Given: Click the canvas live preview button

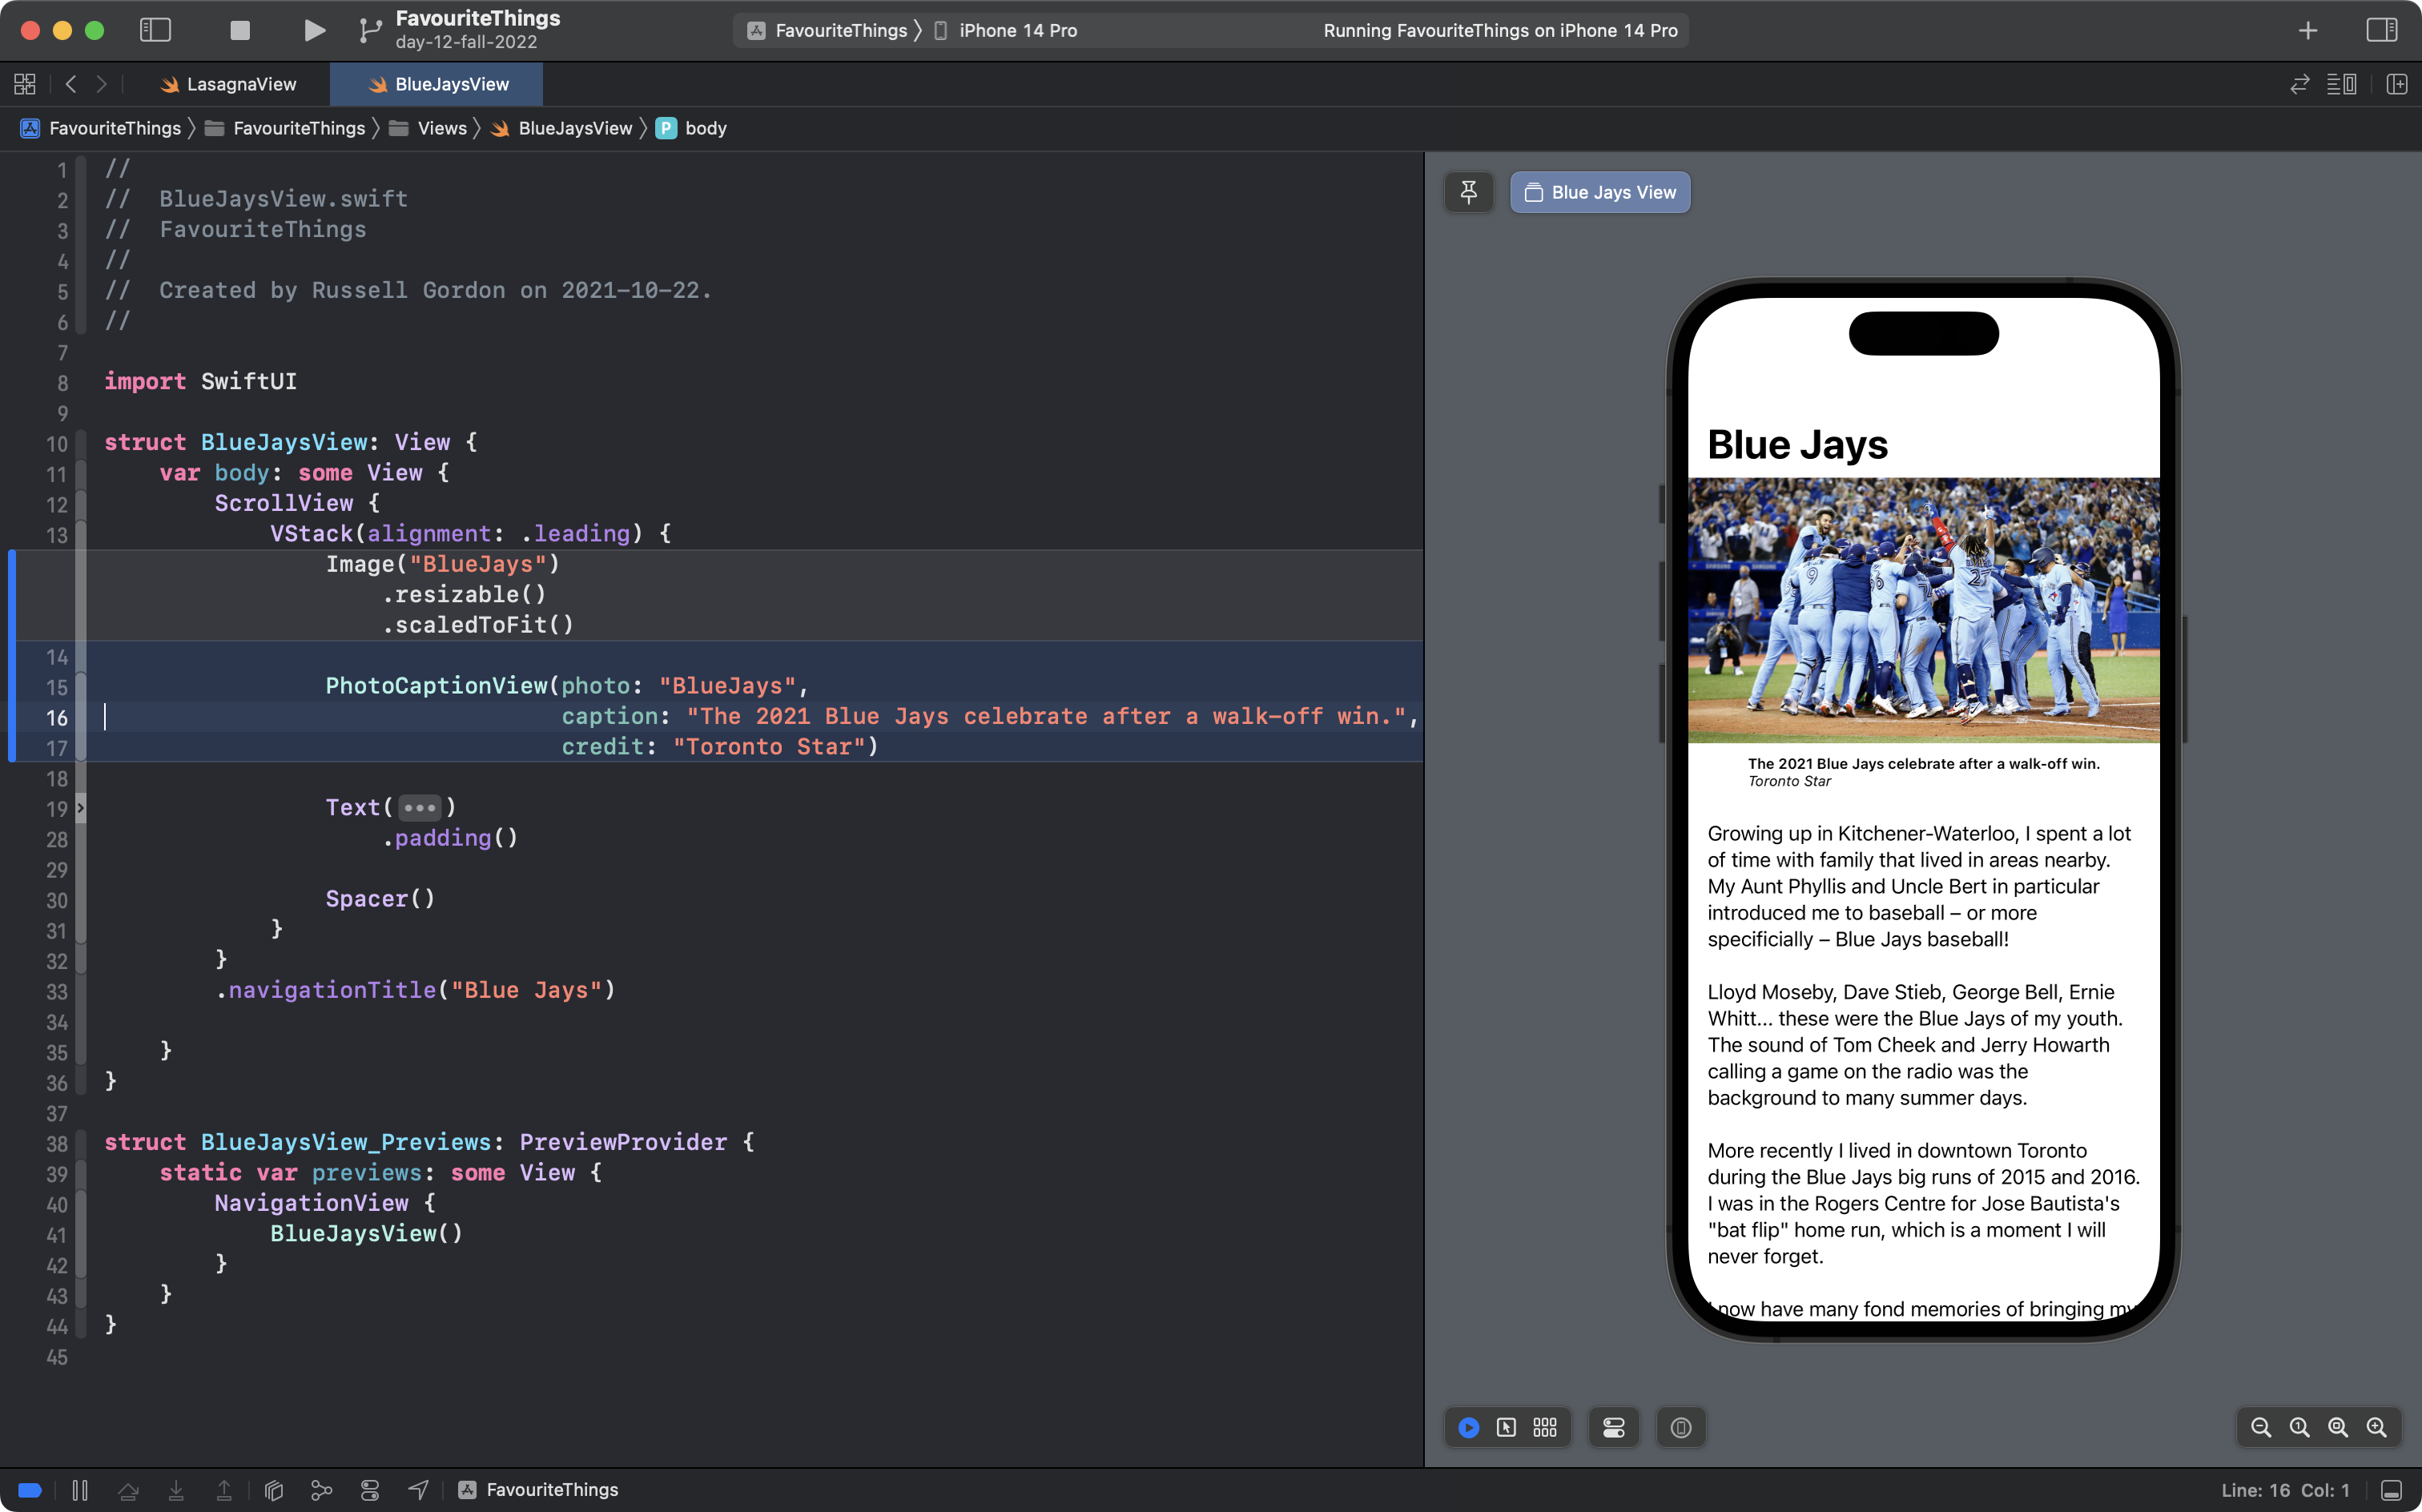Looking at the screenshot, I should [x=1468, y=1426].
